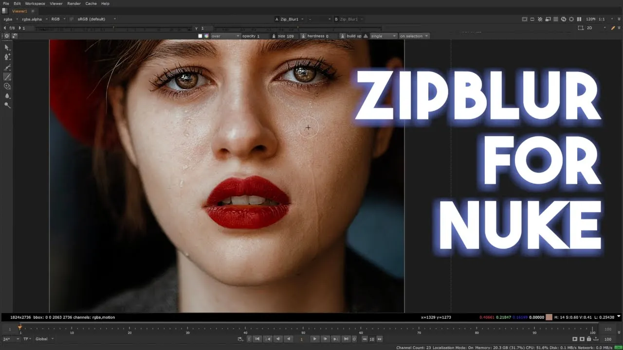Open the on selection dropdown
This screenshot has width=623, height=350.
414,36
